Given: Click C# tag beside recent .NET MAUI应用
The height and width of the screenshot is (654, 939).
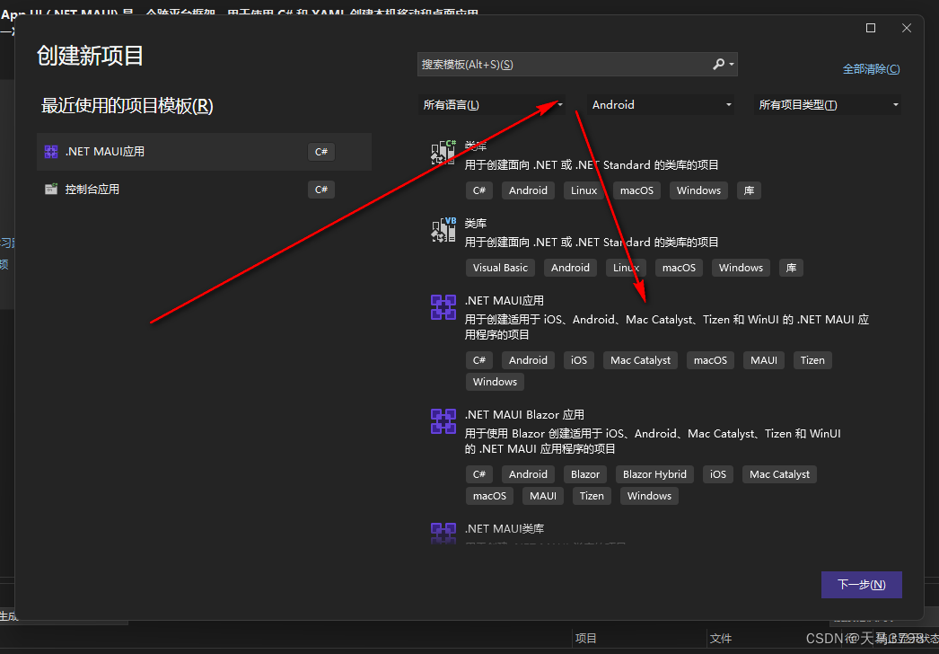Looking at the screenshot, I should click(x=321, y=152).
